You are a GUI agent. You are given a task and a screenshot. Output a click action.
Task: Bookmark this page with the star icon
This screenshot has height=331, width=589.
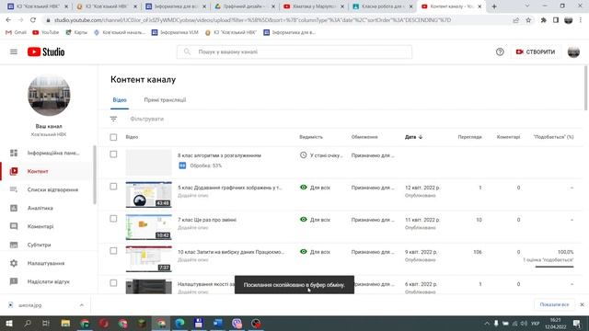click(528, 20)
